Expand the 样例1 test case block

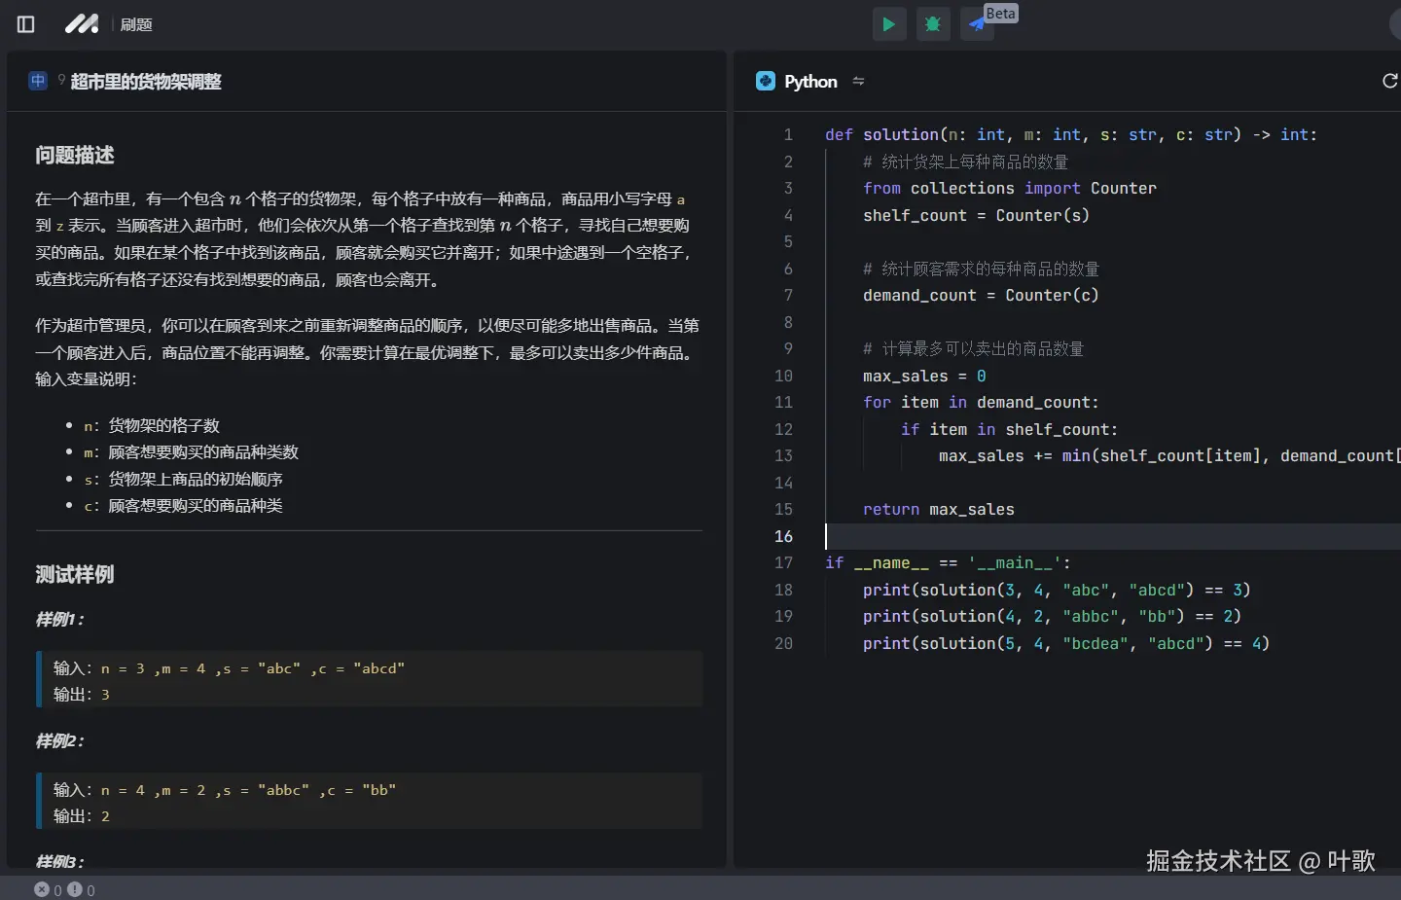[x=370, y=679]
